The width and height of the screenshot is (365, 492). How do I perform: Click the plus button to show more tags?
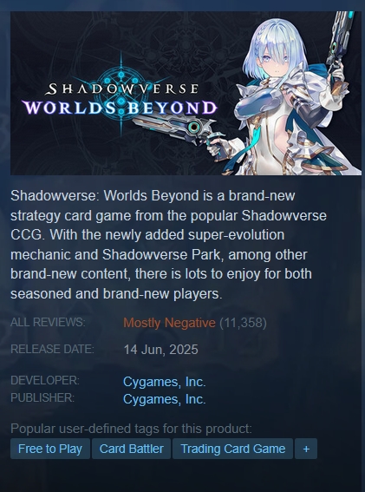point(306,449)
